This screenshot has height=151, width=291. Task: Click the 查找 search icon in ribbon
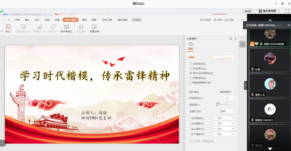coord(137,20)
